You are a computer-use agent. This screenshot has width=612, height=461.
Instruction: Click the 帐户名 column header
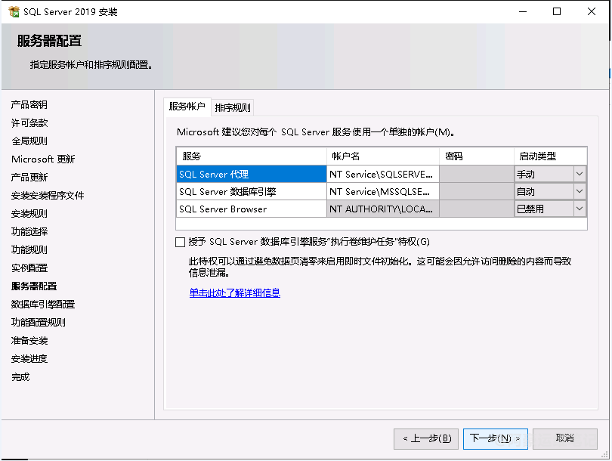click(383, 156)
